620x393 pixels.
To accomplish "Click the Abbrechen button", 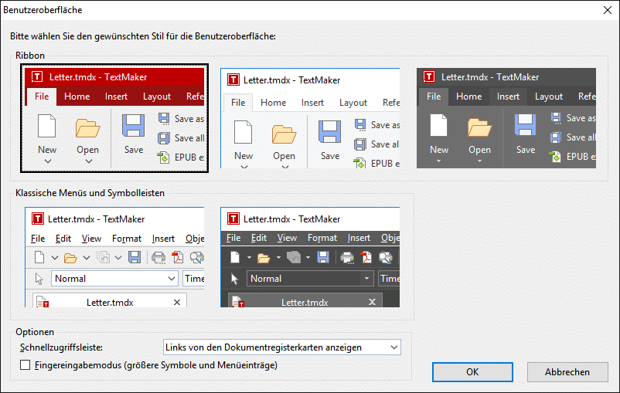I will click(567, 372).
